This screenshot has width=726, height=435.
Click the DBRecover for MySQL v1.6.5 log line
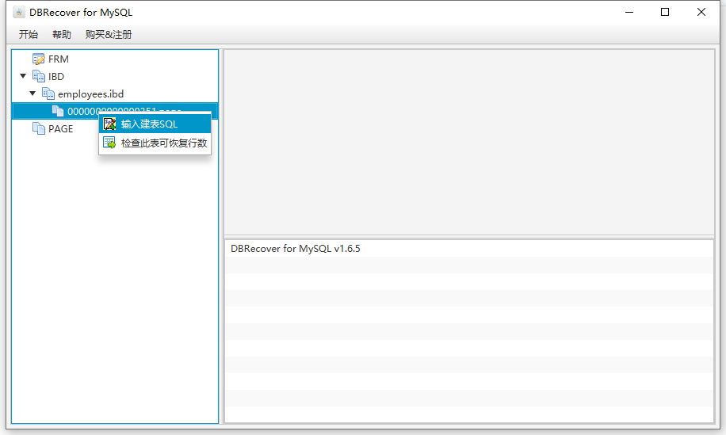pos(296,249)
